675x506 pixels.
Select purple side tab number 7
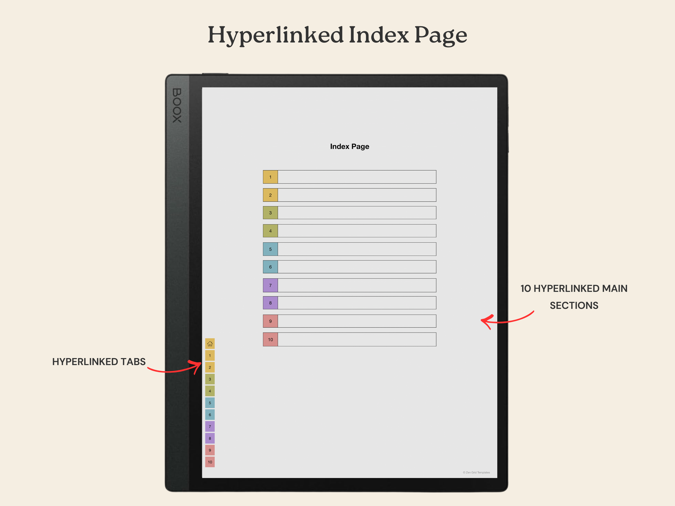point(210,426)
